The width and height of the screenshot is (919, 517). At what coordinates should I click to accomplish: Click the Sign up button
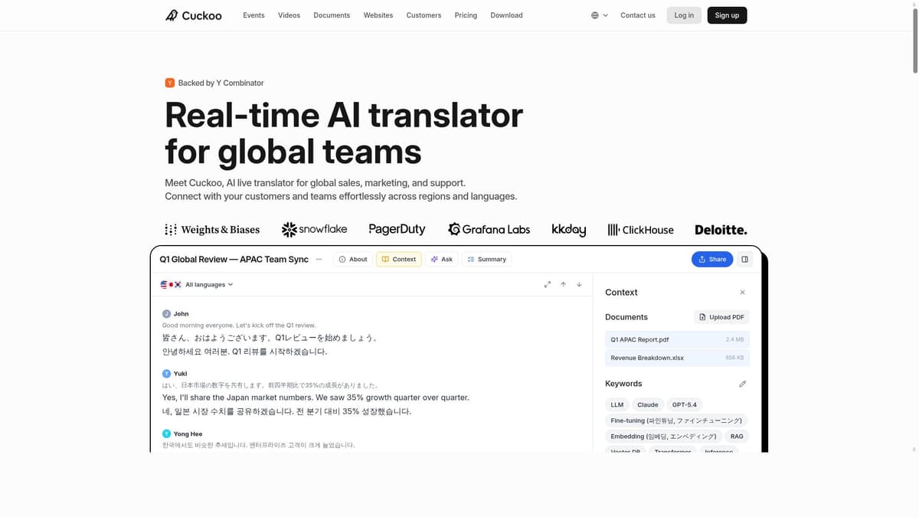click(x=727, y=15)
